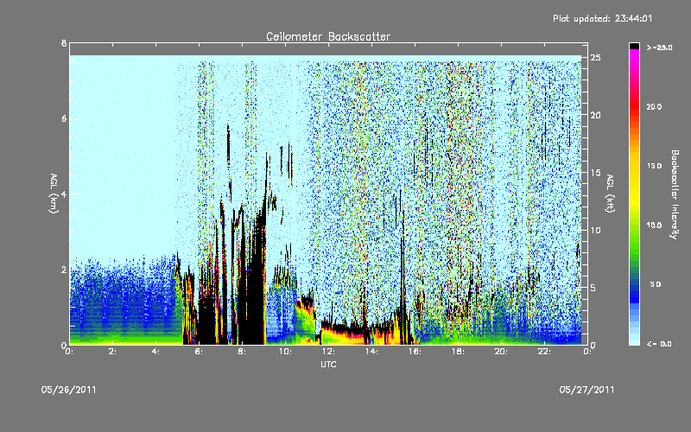Viewport: 691px width, 432px height.
Task: Click the 'UTC' x-axis label
Action: pyautogui.click(x=328, y=364)
